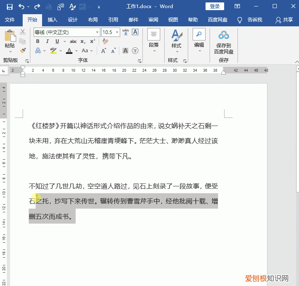Image resolution: width=299 pixels, height=286 pixels.
Task: Open the 样式 styles gallery
Action: point(176,41)
